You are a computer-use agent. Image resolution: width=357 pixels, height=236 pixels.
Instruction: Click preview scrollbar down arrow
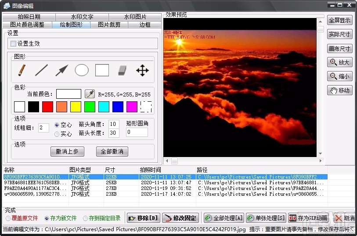321,154
